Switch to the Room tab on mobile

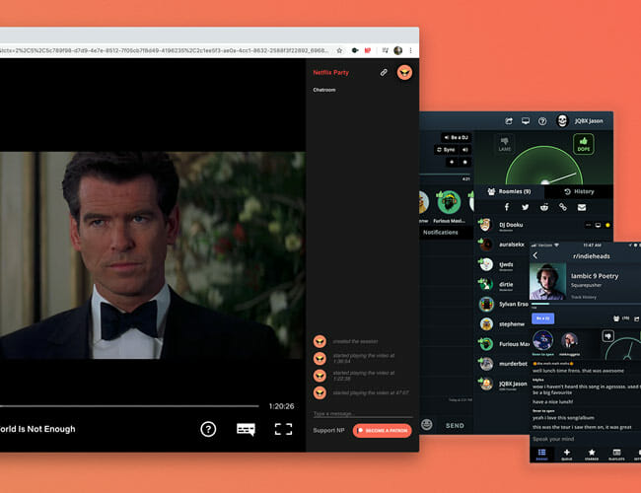pyautogui.click(x=542, y=455)
